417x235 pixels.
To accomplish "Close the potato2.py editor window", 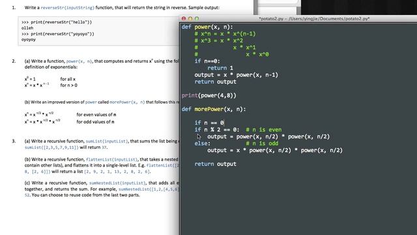I will pos(184,19).
